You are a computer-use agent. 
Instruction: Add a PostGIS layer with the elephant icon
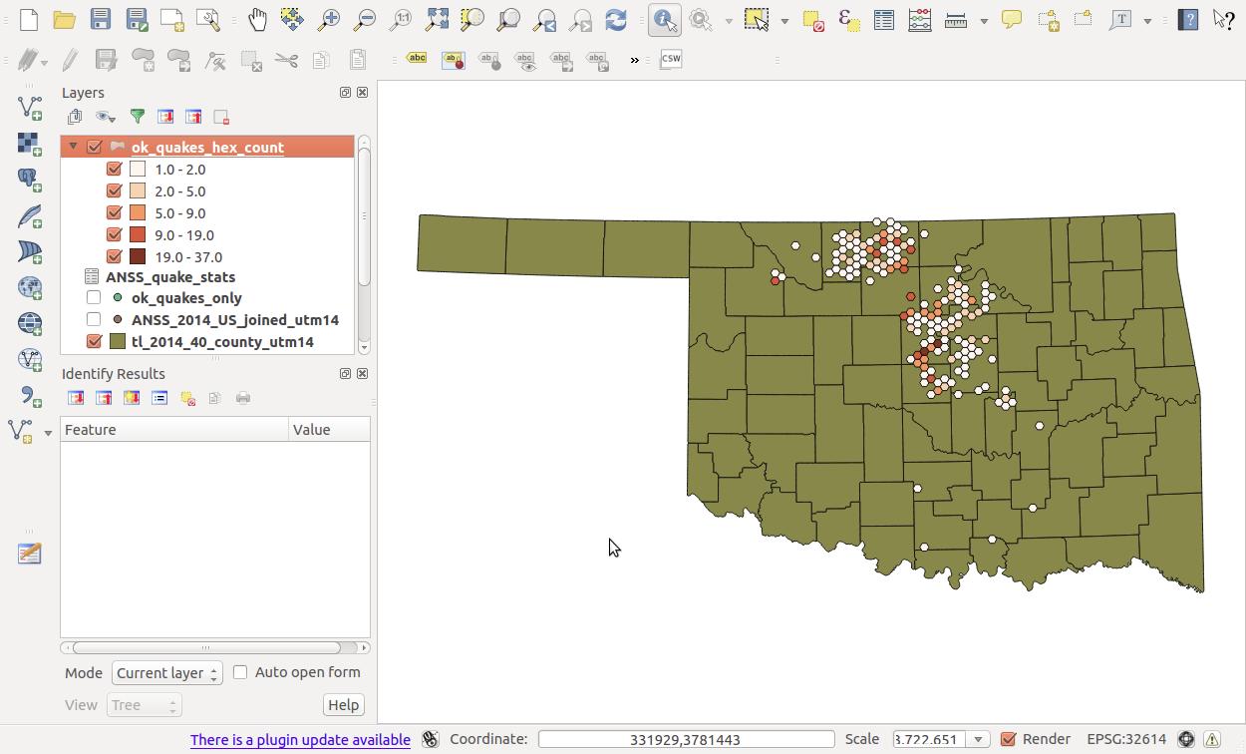click(29, 180)
